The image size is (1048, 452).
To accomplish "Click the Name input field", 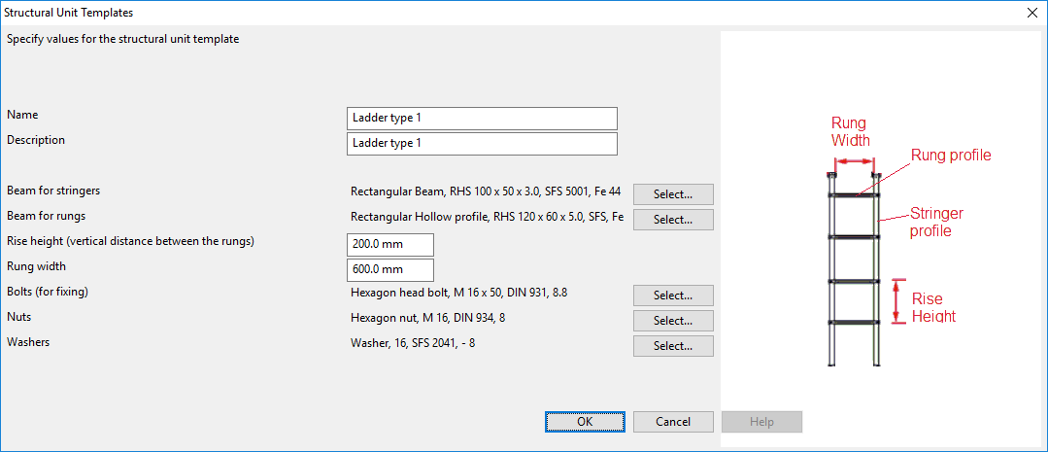I will click(482, 118).
